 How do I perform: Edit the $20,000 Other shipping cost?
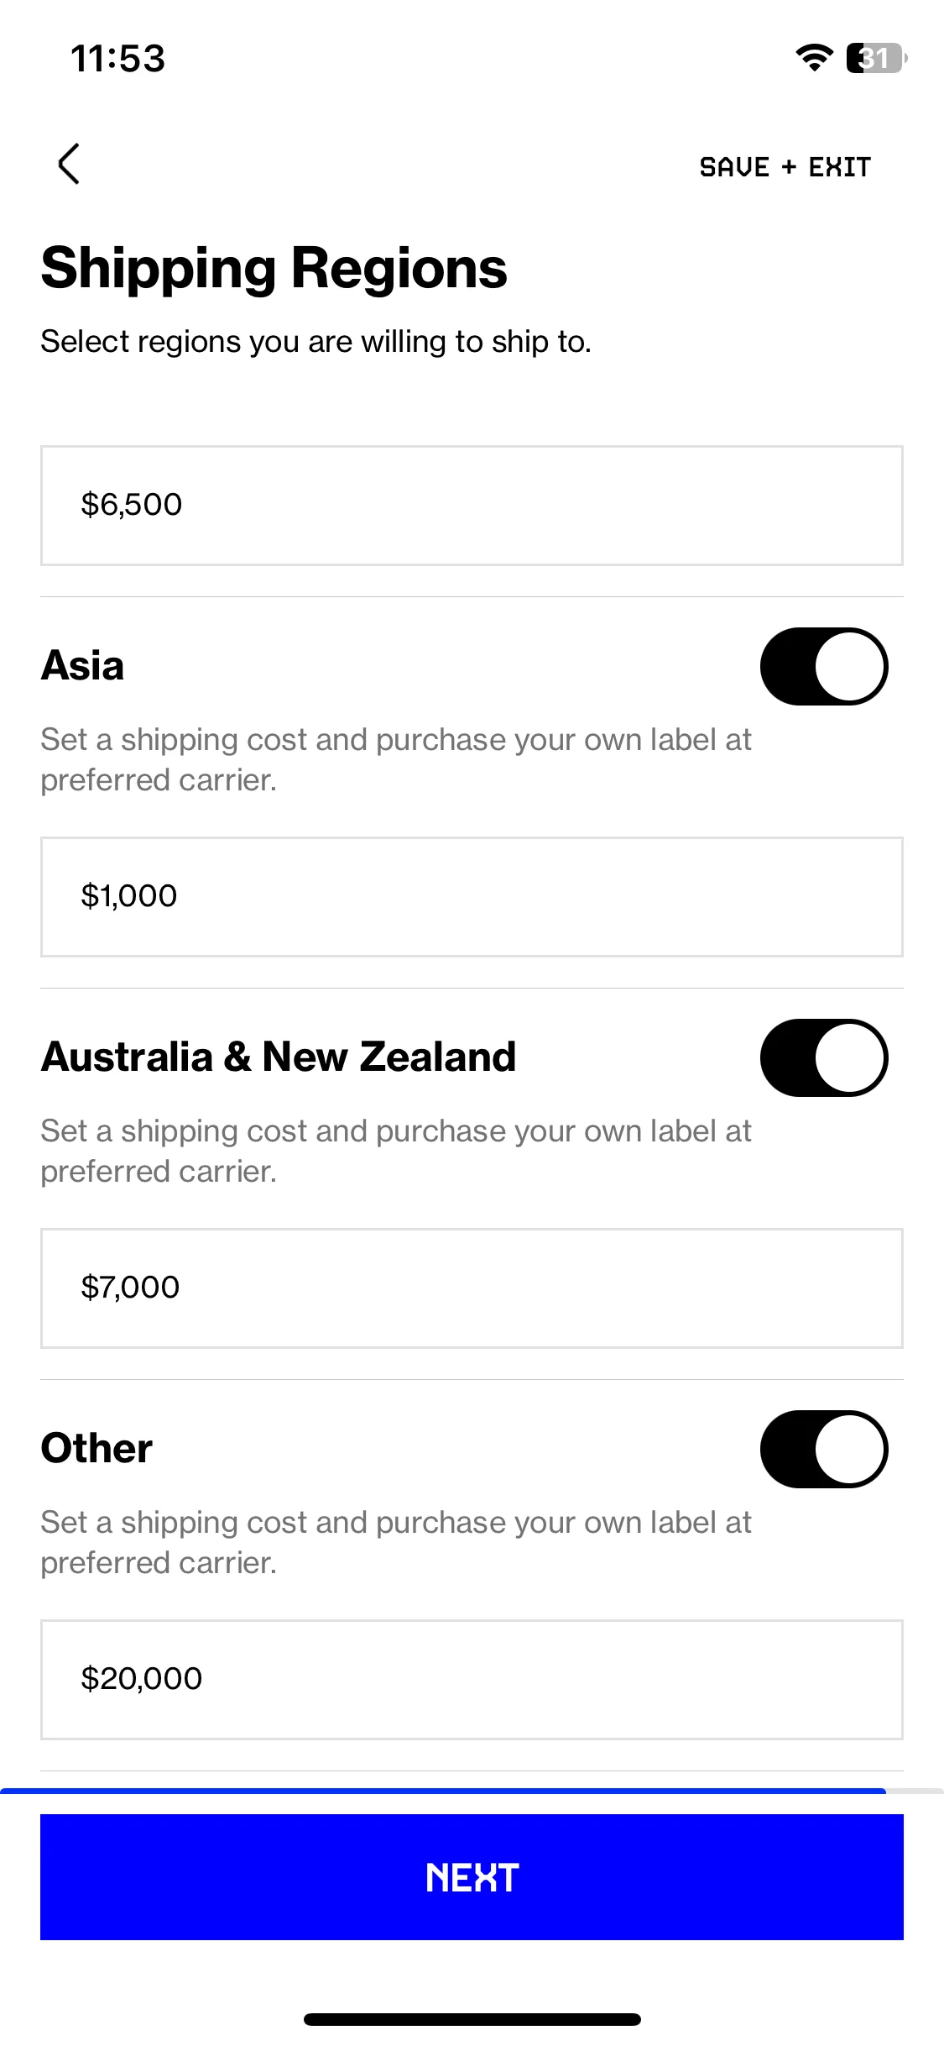click(x=472, y=1680)
